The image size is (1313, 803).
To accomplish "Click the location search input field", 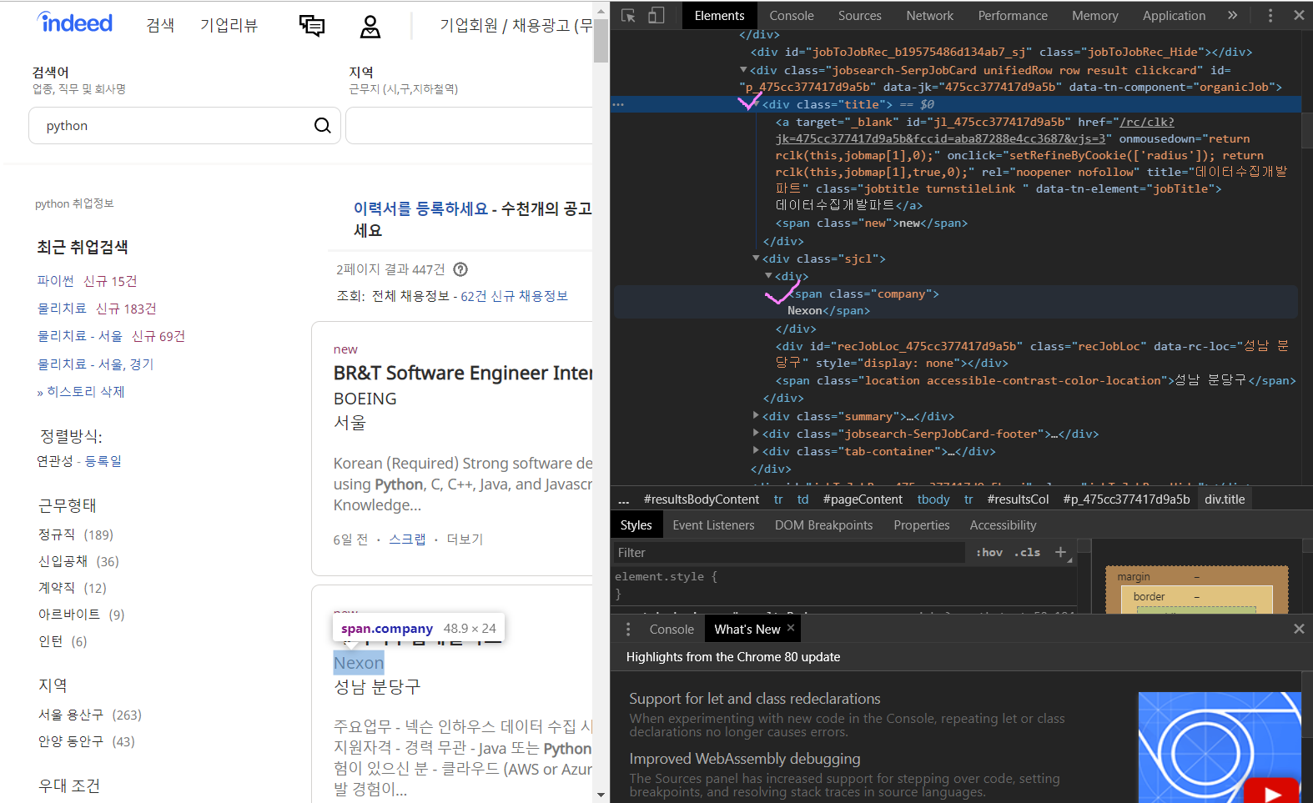I will pos(469,126).
